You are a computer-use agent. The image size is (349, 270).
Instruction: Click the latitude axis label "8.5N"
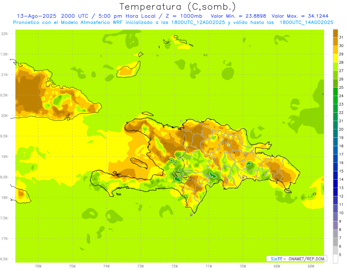click(x=4, y=177)
